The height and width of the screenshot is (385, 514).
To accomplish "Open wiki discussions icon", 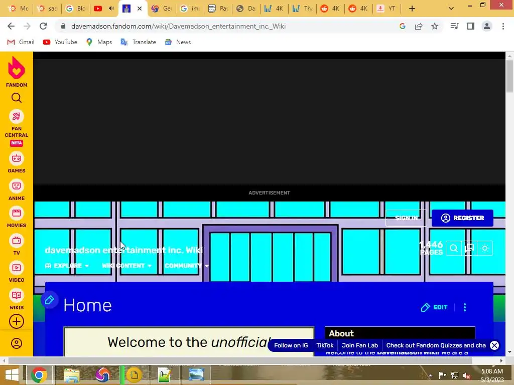I will click(x=469, y=249).
